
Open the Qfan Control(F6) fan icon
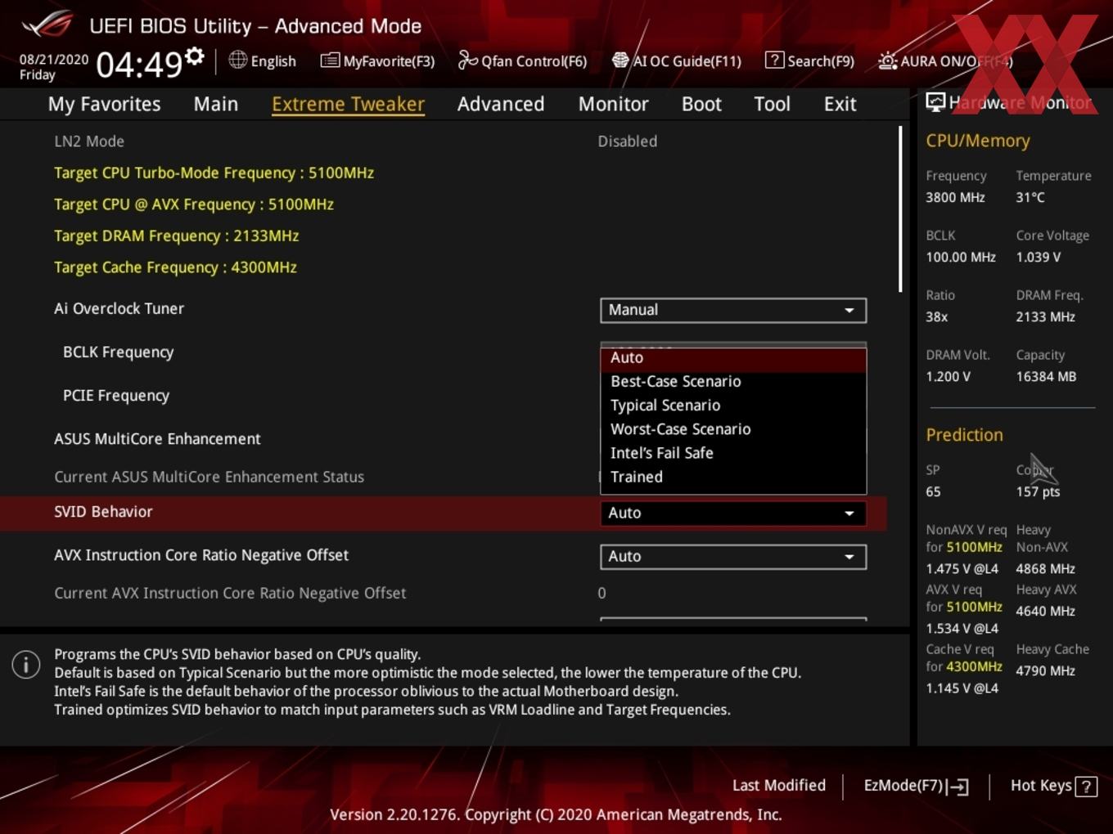coord(467,60)
